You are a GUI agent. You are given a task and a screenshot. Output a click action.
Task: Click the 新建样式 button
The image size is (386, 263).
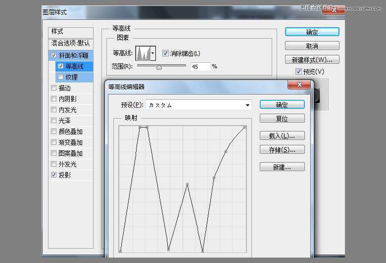pos(312,60)
